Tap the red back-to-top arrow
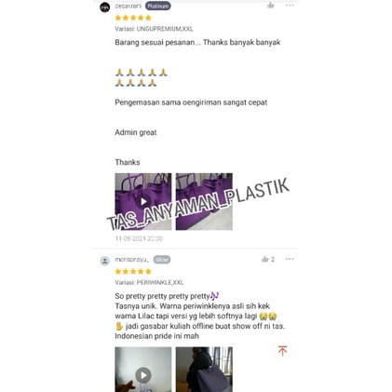The height and width of the screenshot is (392, 392). click(282, 351)
